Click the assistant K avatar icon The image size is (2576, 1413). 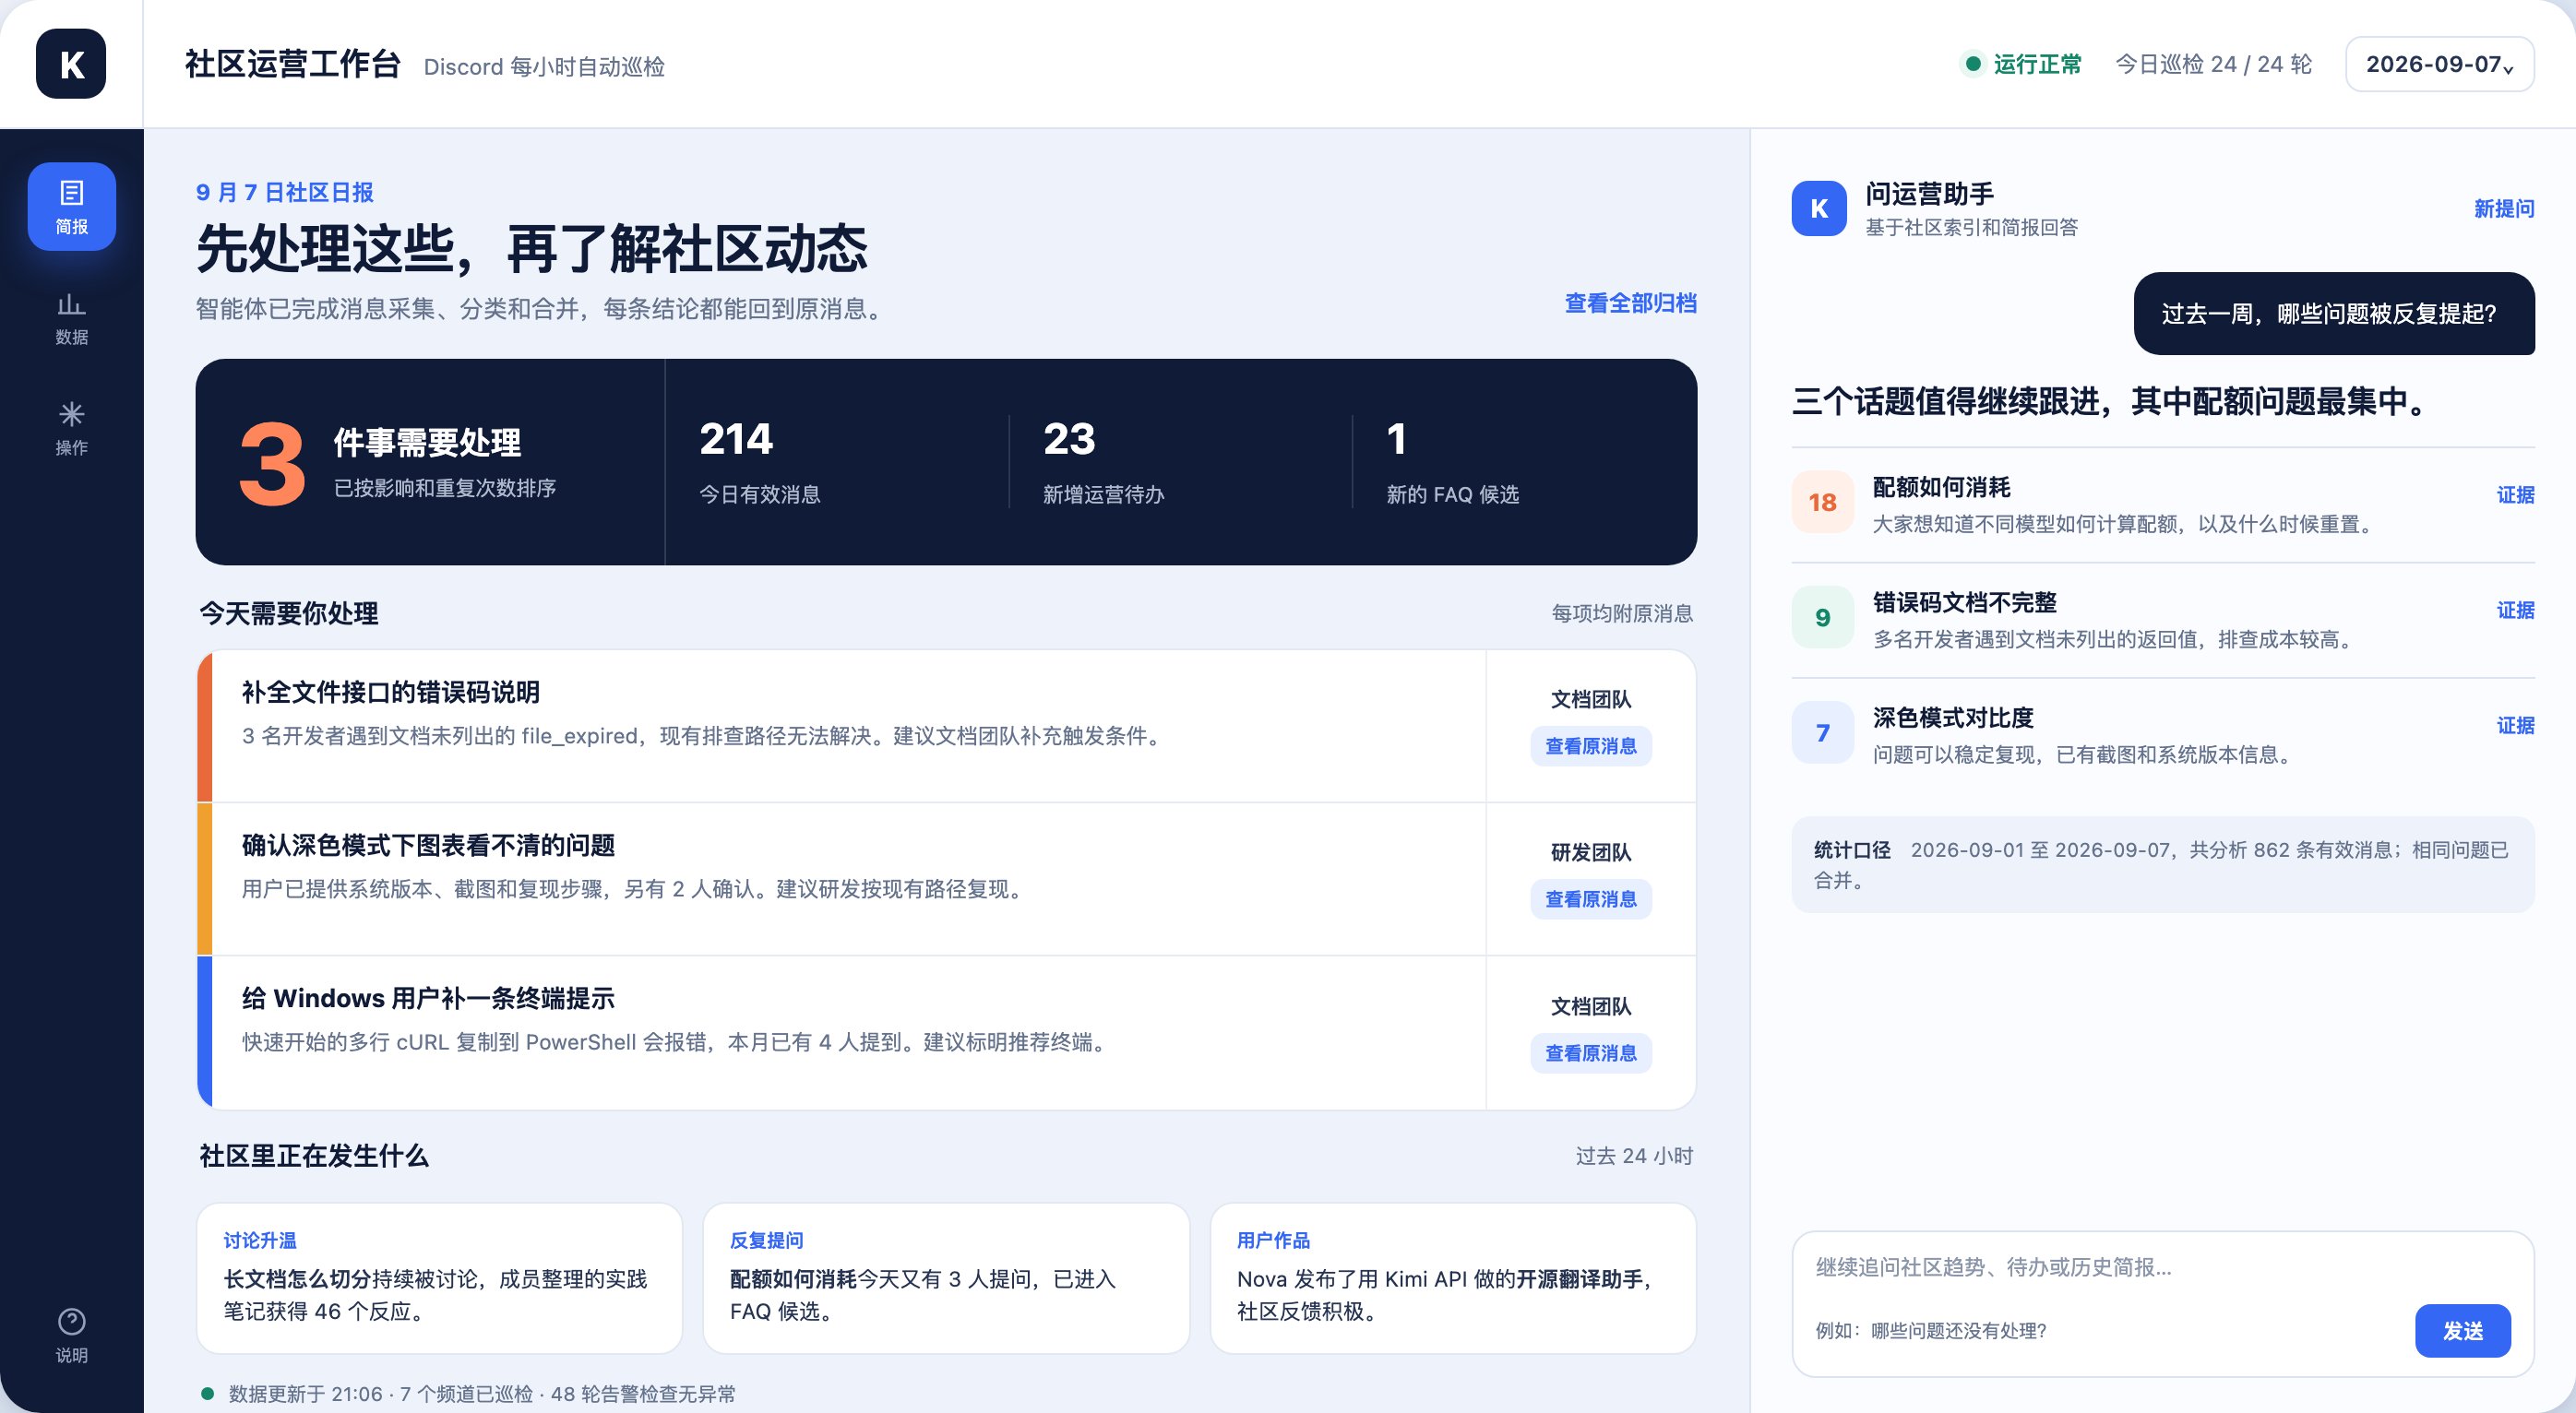(1819, 208)
